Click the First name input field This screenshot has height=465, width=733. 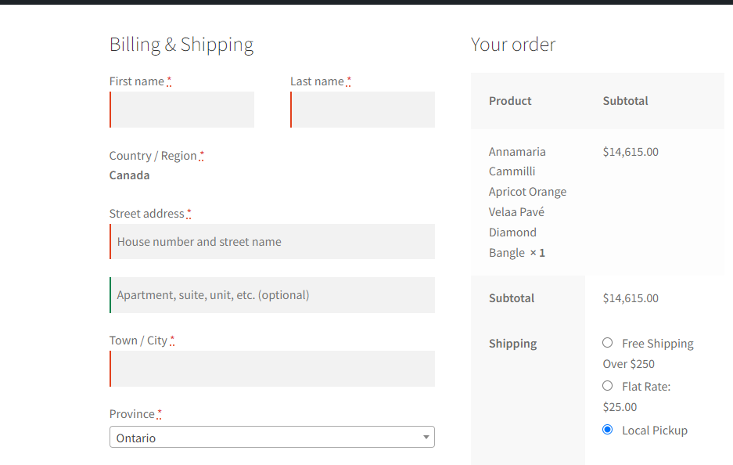[182, 110]
